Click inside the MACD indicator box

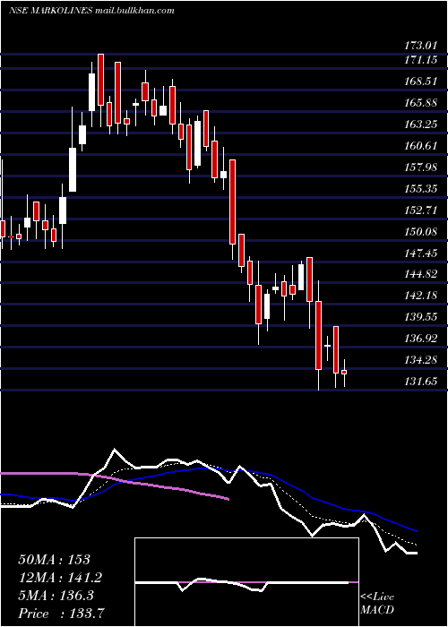(246, 582)
